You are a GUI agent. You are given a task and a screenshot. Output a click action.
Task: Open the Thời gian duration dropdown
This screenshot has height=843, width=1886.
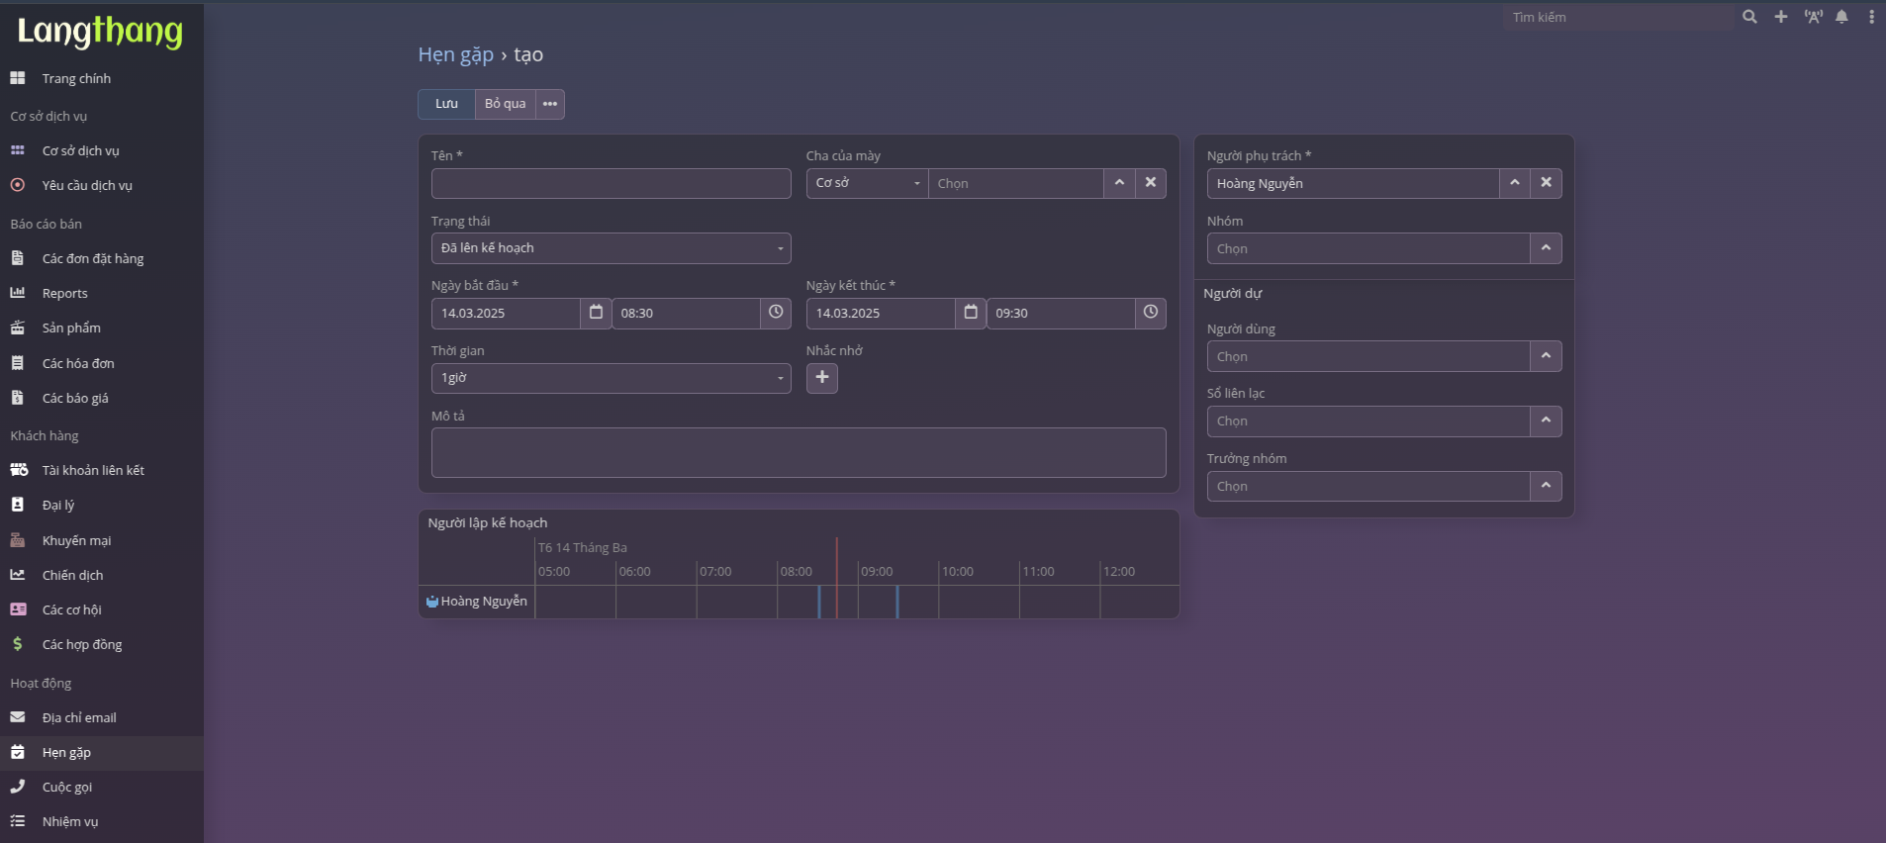(x=611, y=378)
